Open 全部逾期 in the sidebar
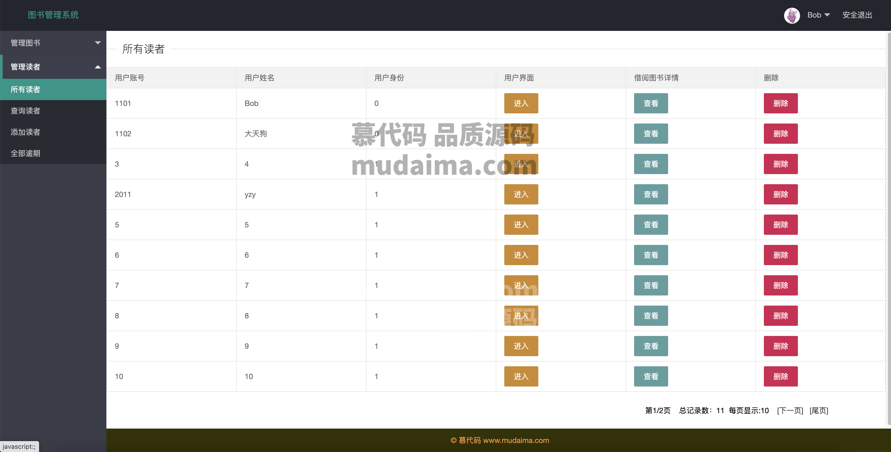The height and width of the screenshot is (452, 891). pyautogui.click(x=53, y=153)
